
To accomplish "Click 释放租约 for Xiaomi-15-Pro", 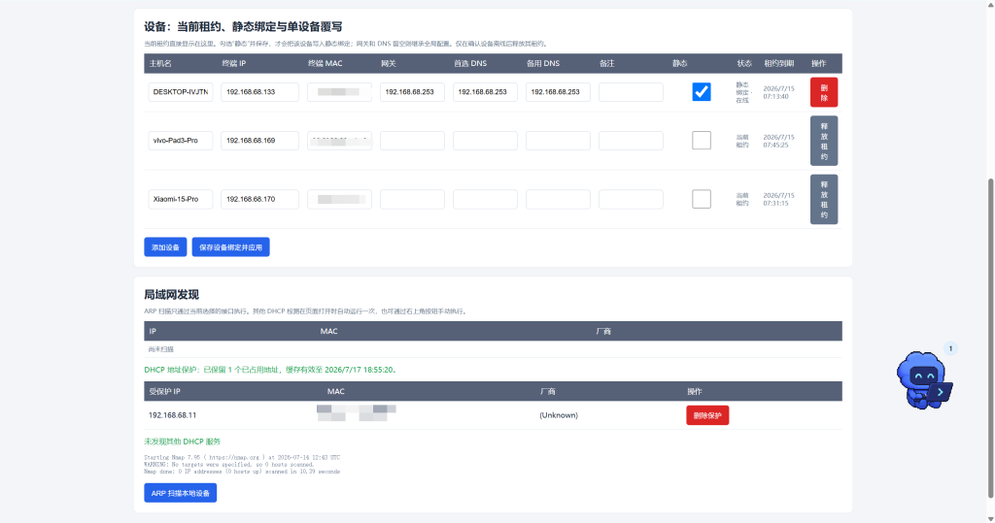I will click(x=824, y=199).
